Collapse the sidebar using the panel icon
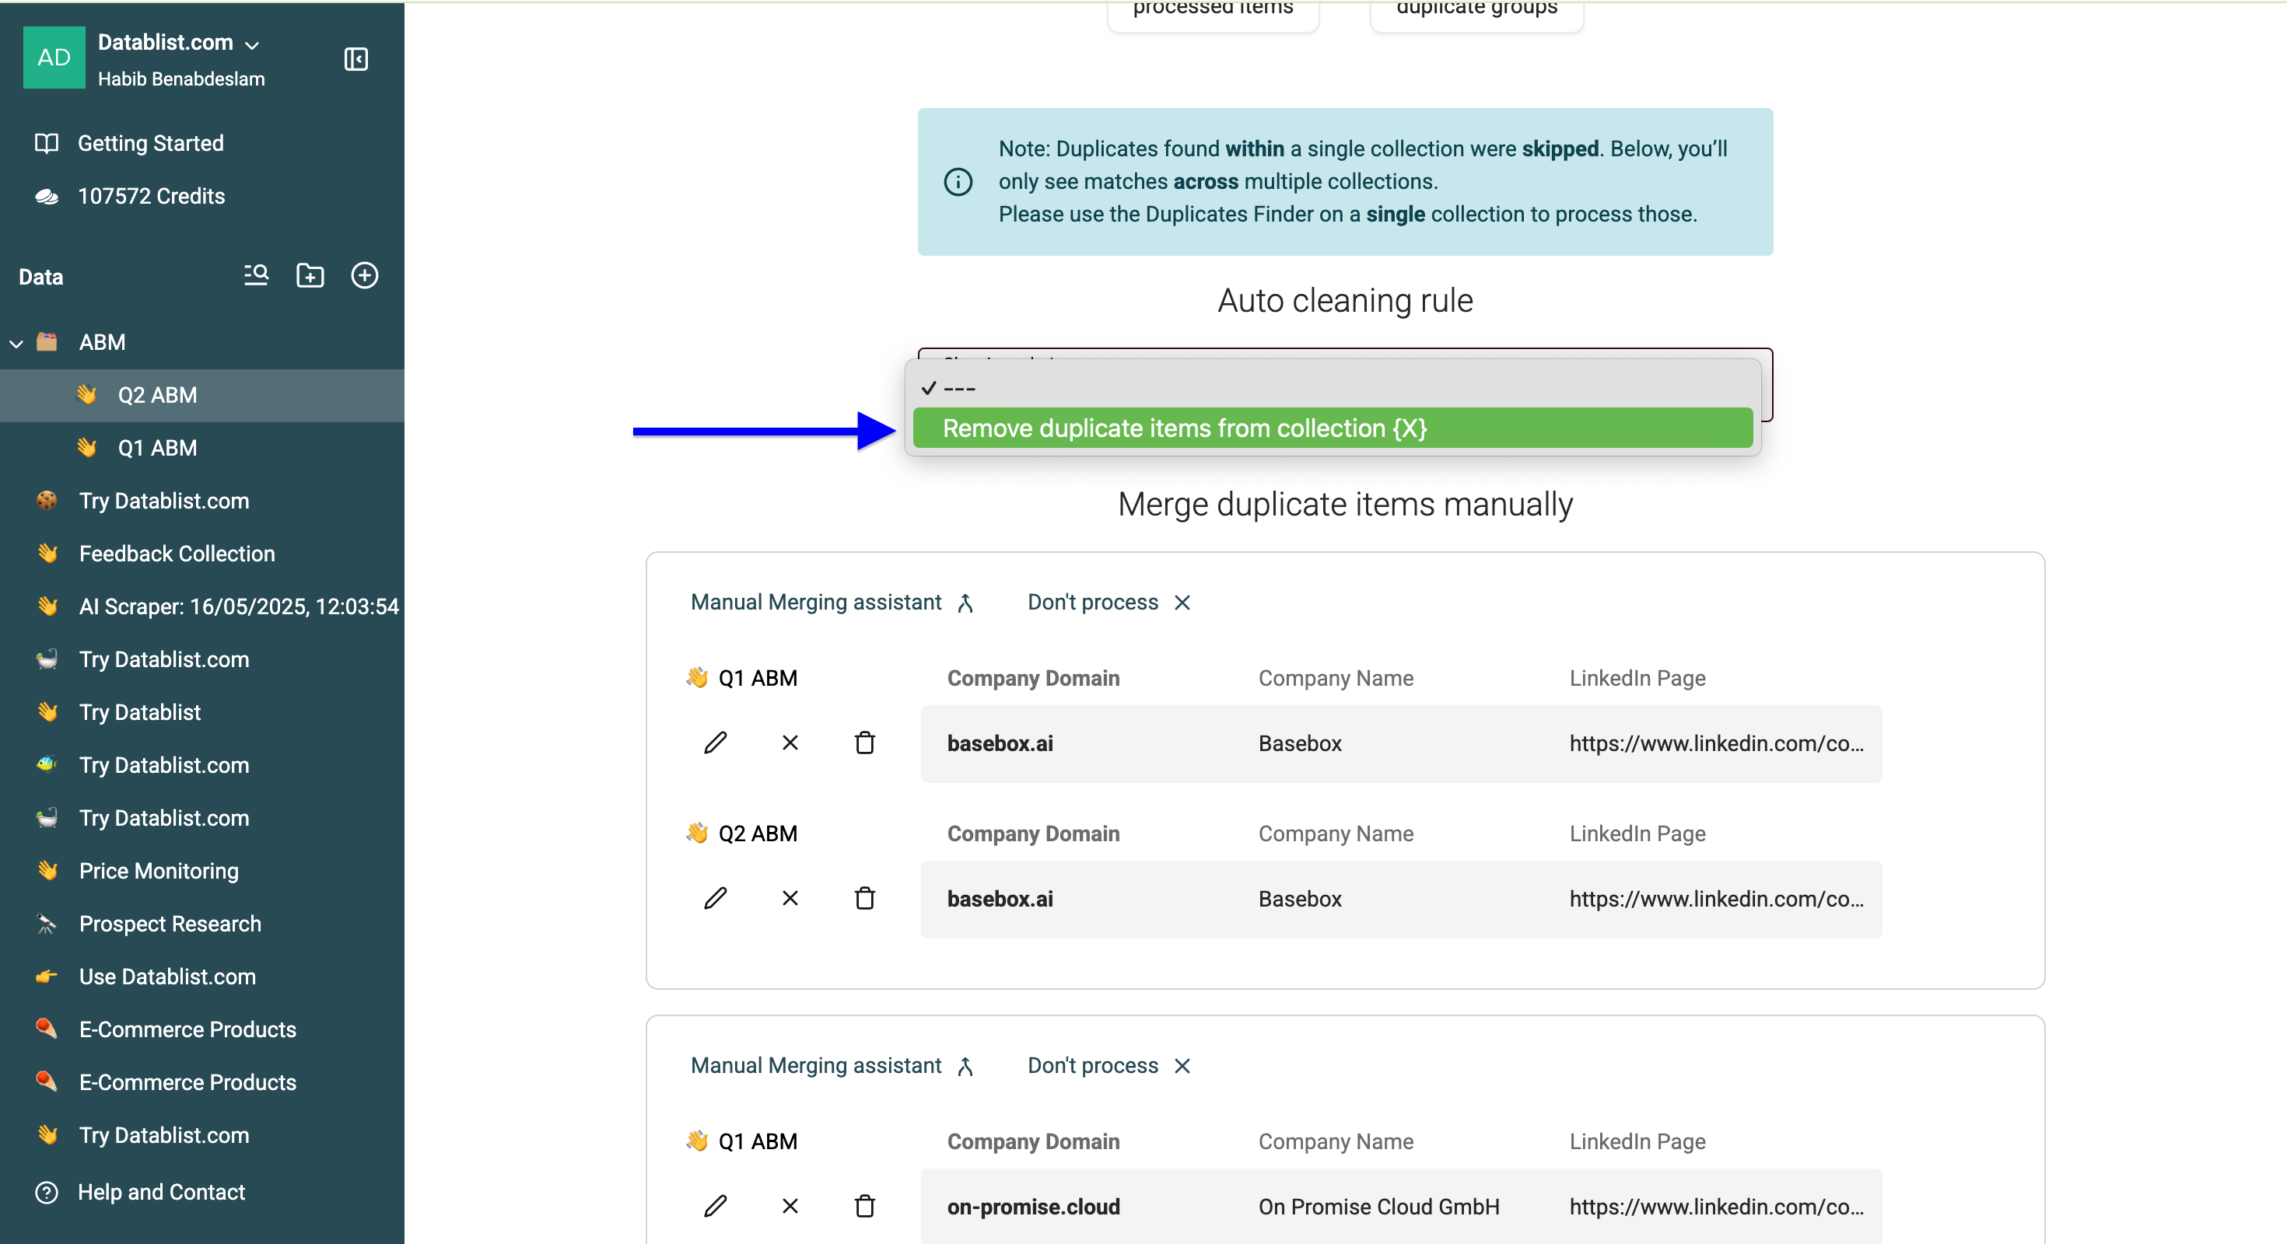Image resolution: width=2287 pixels, height=1244 pixels. click(x=356, y=59)
